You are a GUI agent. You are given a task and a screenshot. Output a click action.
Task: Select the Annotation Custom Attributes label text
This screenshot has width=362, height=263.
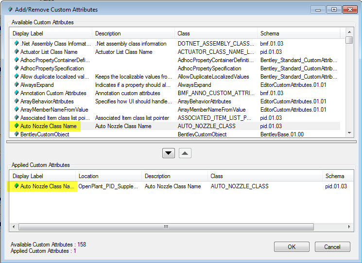coord(53,93)
